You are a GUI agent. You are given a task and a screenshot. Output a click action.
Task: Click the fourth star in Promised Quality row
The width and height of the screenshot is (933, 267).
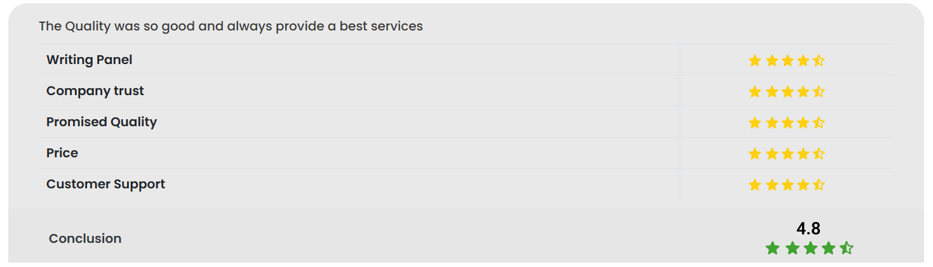click(803, 122)
